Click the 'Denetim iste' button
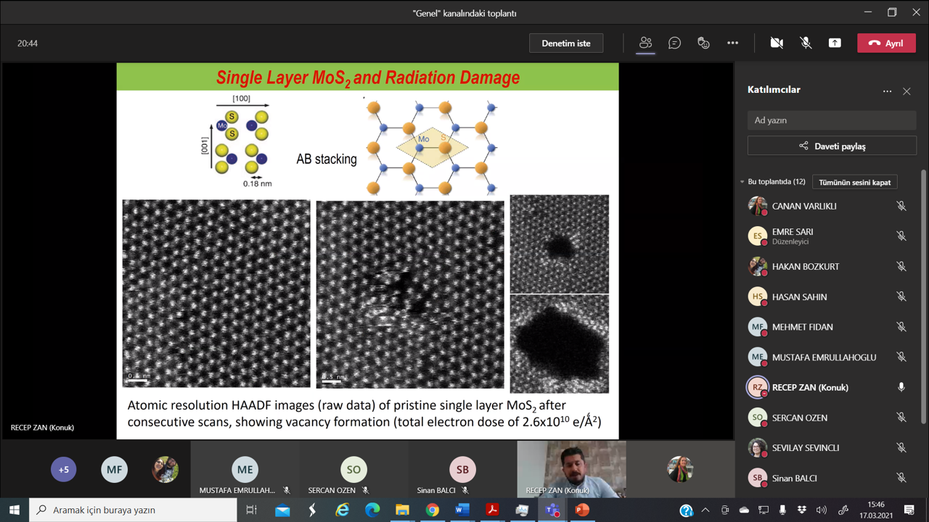The image size is (929, 522). (x=566, y=43)
